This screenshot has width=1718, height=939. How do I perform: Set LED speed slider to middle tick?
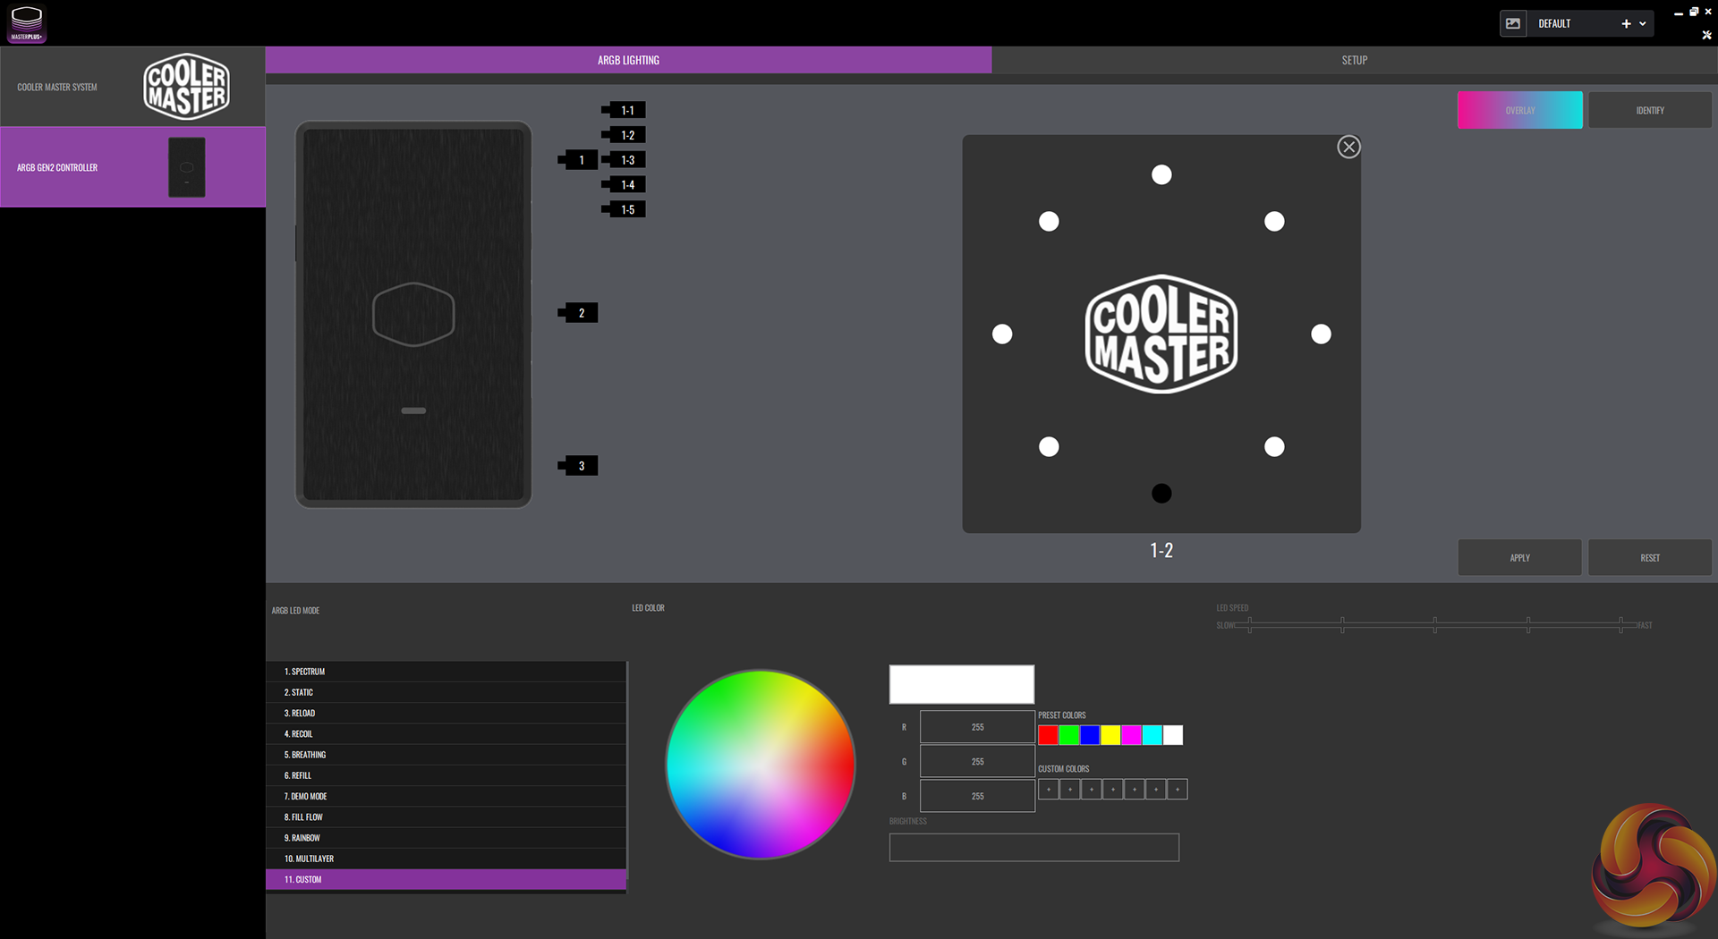[x=1435, y=625]
